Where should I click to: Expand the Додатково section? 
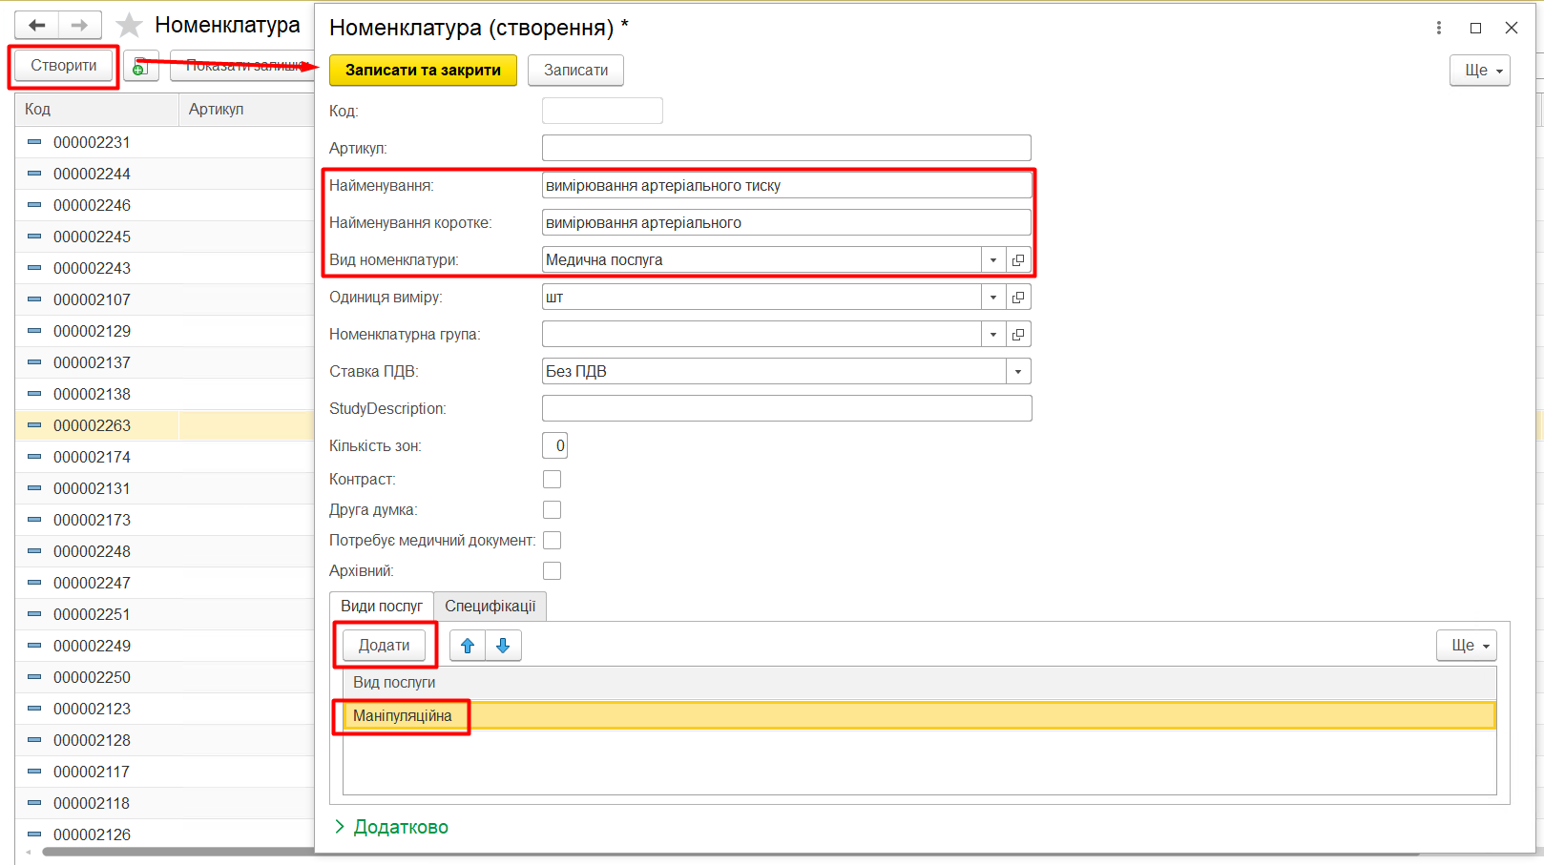(x=391, y=827)
